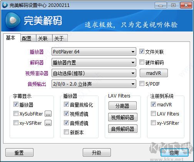The height and width of the screenshot is (162, 194).
Task: Click the 注册到系统 group title
Action: tap(162, 96)
